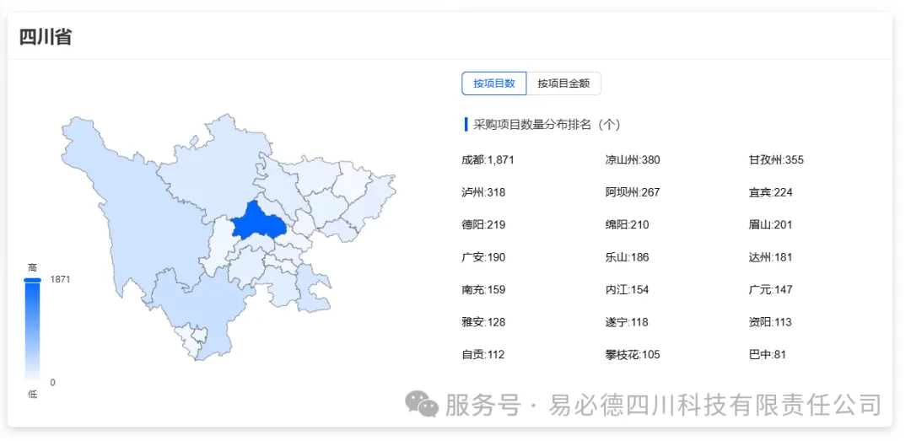
Task: Select the 资阳:113 ranking entry
Action: pyautogui.click(x=770, y=322)
